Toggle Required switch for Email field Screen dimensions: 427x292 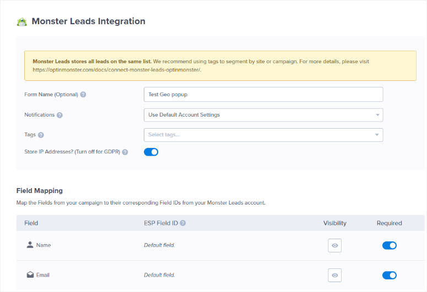click(390, 276)
